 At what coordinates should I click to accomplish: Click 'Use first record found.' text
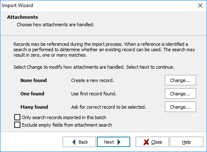pos(94,94)
